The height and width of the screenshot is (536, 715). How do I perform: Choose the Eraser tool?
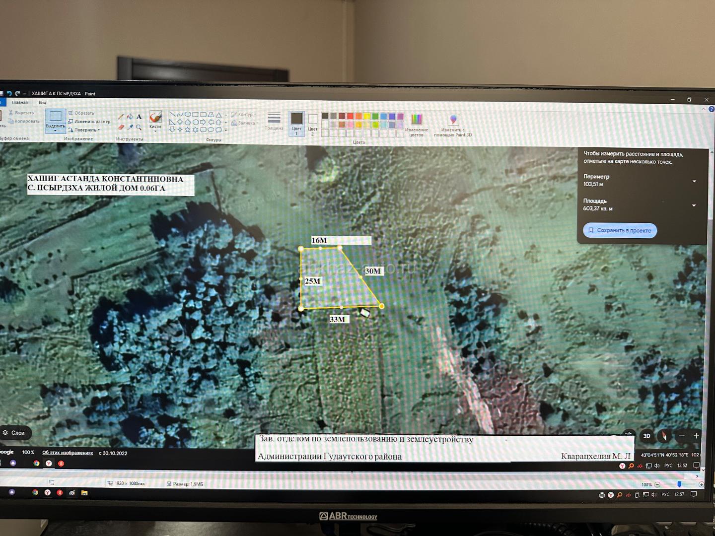click(121, 128)
